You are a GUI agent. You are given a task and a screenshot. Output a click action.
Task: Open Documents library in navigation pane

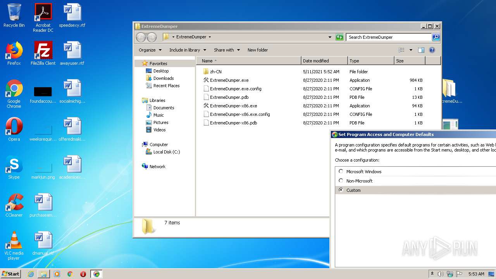click(x=164, y=108)
